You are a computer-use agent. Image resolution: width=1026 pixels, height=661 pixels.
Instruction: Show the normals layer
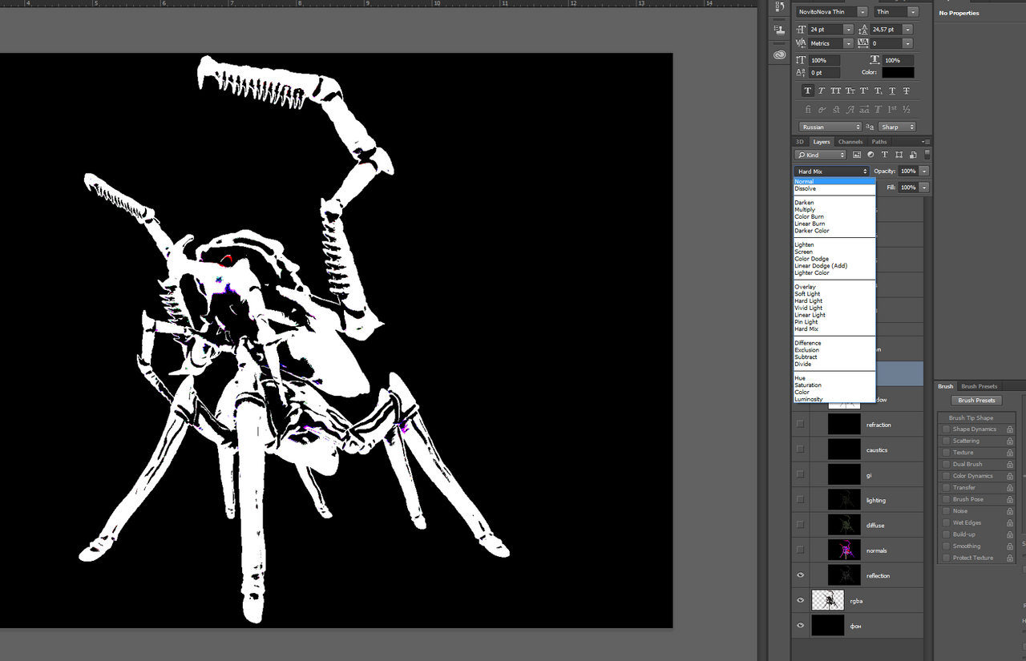pyautogui.click(x=800, y=550)
